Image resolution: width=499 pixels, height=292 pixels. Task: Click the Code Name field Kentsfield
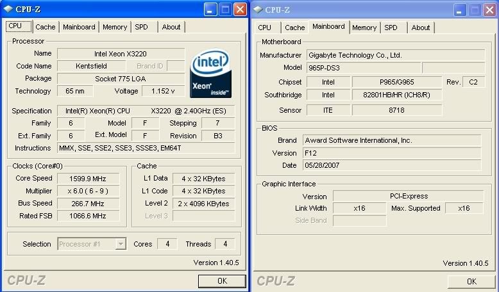point(91,66)
